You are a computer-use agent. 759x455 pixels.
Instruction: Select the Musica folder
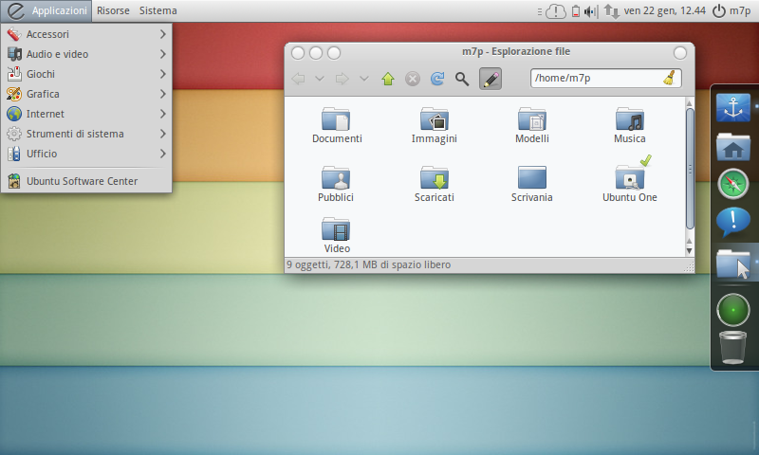[630, 125]
